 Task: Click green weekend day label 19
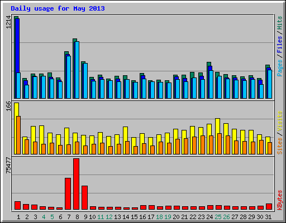[x=168, y=217]
